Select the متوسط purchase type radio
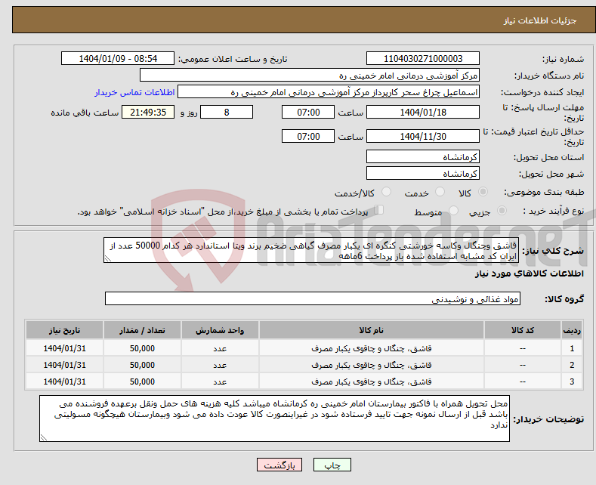 pos(453,211)
